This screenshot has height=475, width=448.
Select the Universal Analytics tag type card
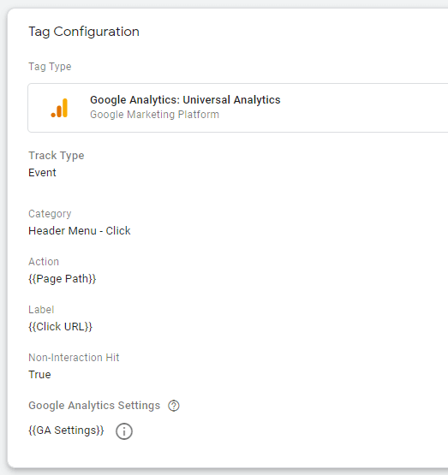pyautogui.click(x=238, y=108)
